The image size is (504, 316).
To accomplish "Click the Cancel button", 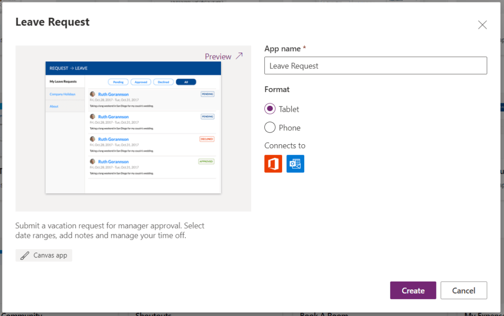I will pos(464,290).
